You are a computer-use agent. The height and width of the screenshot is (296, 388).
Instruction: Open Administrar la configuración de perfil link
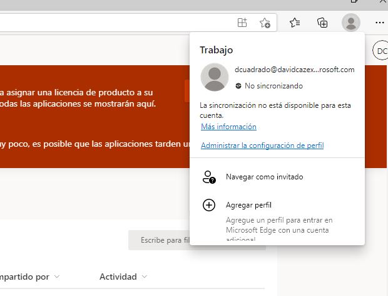point(262,145)
